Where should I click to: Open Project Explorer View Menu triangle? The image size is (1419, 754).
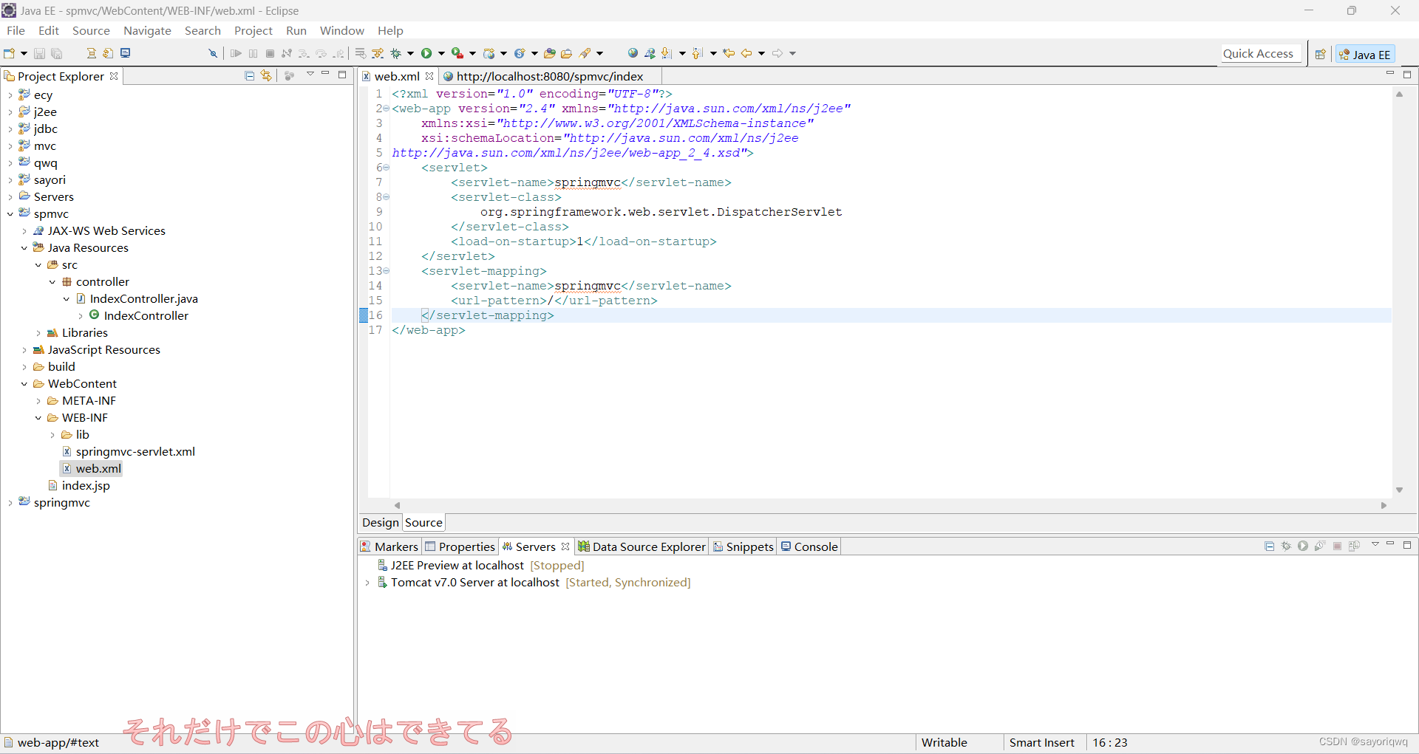pyautogui.click(x=310, y=74)
